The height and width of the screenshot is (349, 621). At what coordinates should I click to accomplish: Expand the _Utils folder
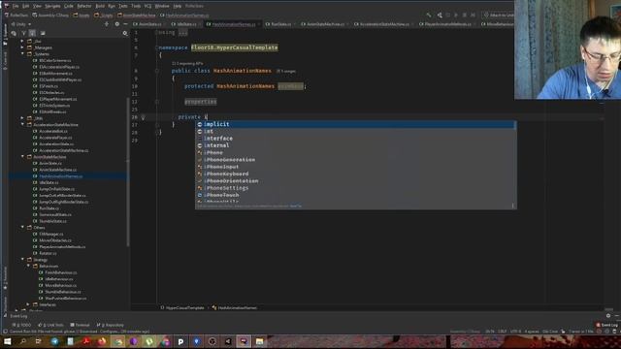point(22,118)
